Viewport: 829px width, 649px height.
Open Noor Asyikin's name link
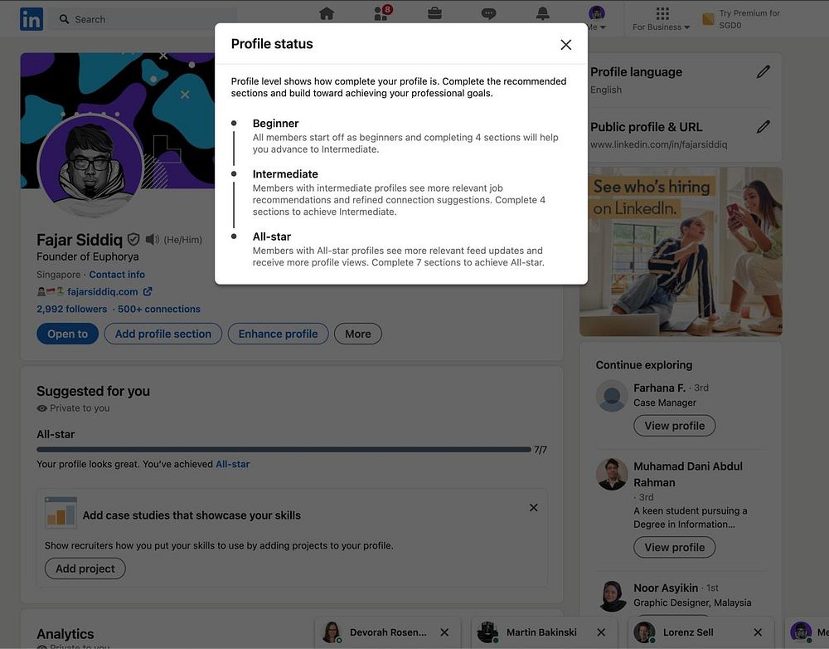[x=666, y=588]
